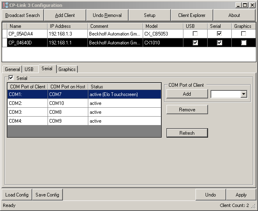
Task: Click 'Client Count: 2' in status bar
Action: click(x=234, y=205)
